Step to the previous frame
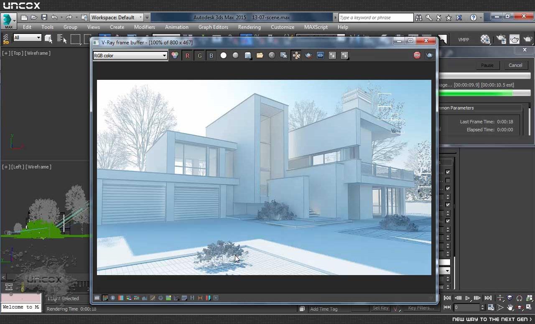 click(x=458, y=298)
